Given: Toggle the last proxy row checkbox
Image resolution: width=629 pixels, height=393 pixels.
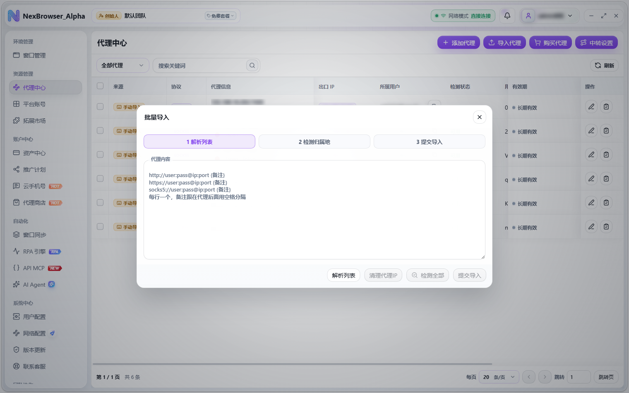Looking at the screenshot, I should click(100, 226).
